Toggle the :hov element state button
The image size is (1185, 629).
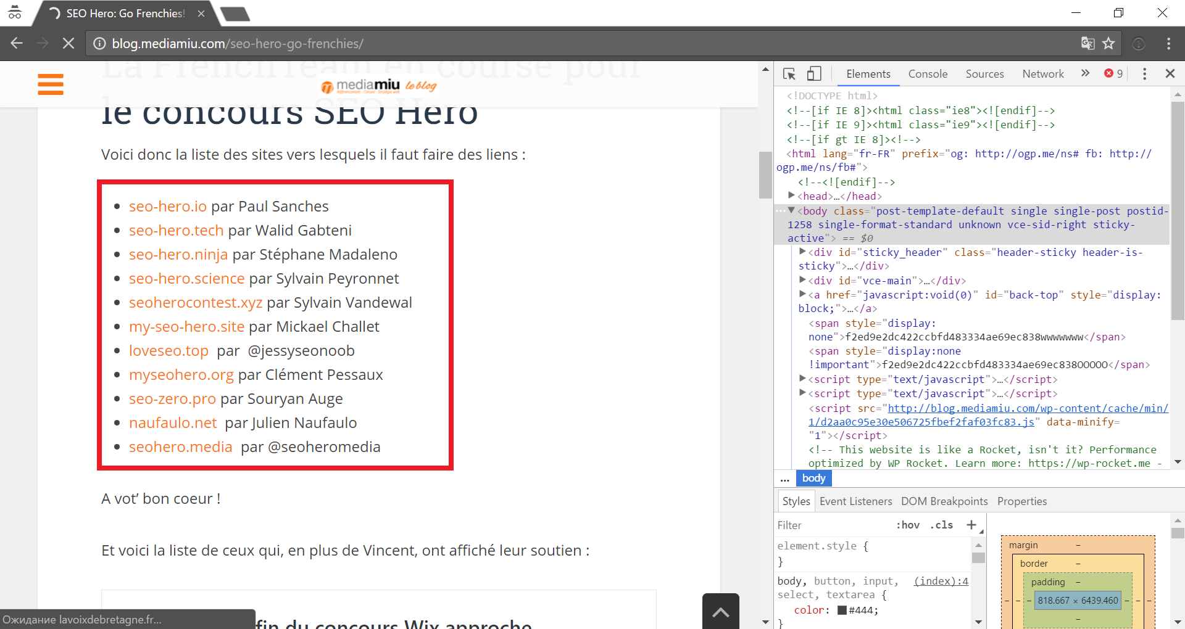coord(907,525)
